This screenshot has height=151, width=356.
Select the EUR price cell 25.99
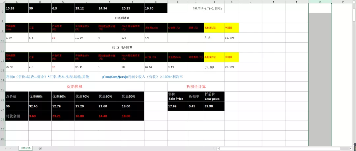pyautogui.click(x=17, y=67)
